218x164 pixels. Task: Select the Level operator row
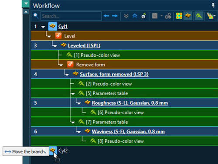click(x=124, y=36)
